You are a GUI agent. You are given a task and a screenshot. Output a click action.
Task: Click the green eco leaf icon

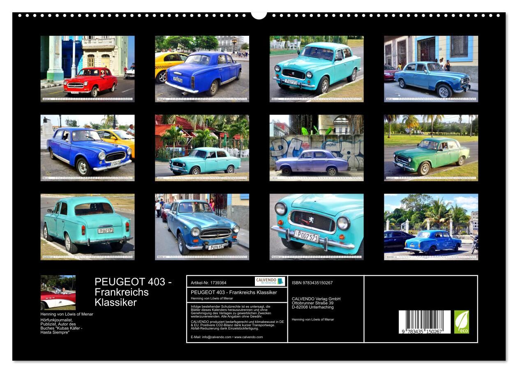[x=461, y=322]
